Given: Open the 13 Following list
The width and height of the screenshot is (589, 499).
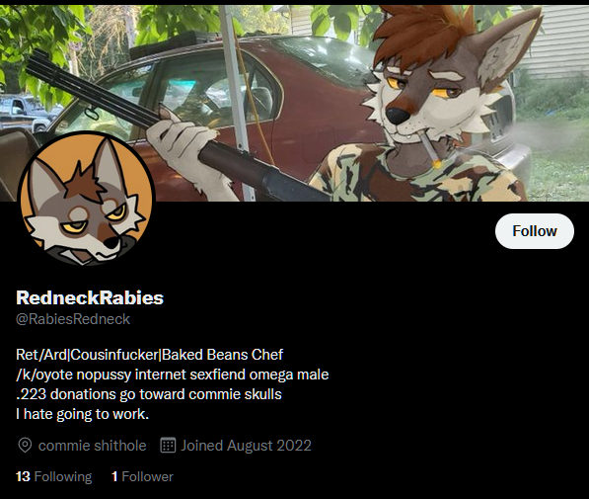Looking at the screenshot, I should click(53, 476).
